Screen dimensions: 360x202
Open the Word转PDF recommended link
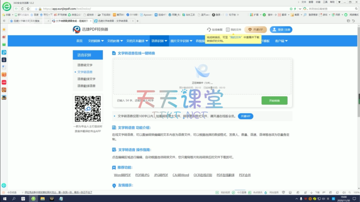[122, 175]
